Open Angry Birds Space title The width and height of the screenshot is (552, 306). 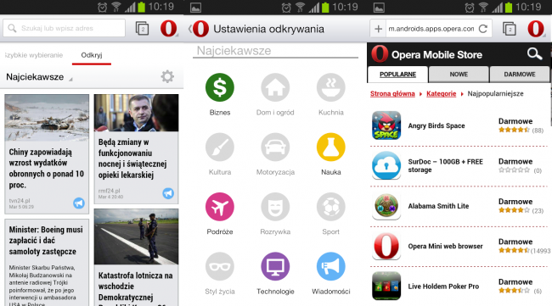point(437,125)
